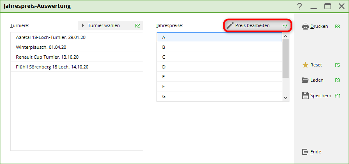Viewport: 349px width, 164px height.
Task: Select Flühli Sörenberg 18 Loch entry
Action: point(52,67)
